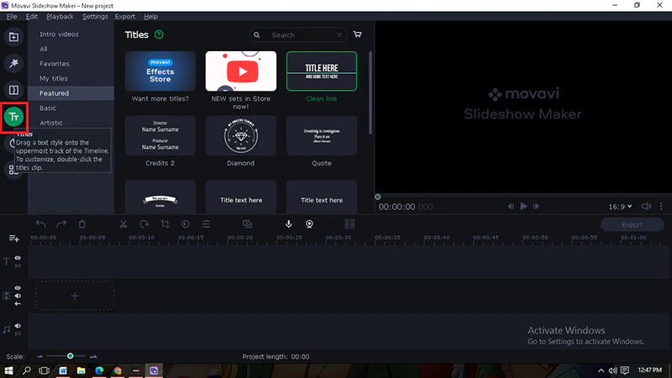The height and width of the screenshot is (378, 672).
Task: Open Word from the taskbar
Action: [63, 370]
